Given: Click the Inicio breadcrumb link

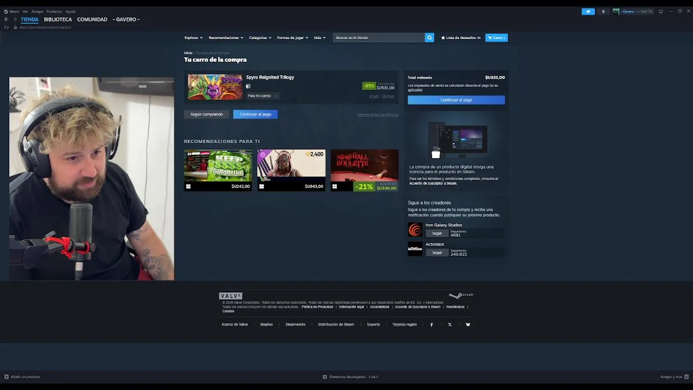Looking at the screenshot, I should (188, 53).
